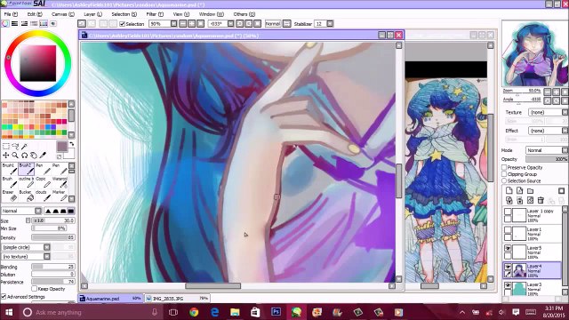Toggle the swatches panel icon

click(x=44, y=24)
